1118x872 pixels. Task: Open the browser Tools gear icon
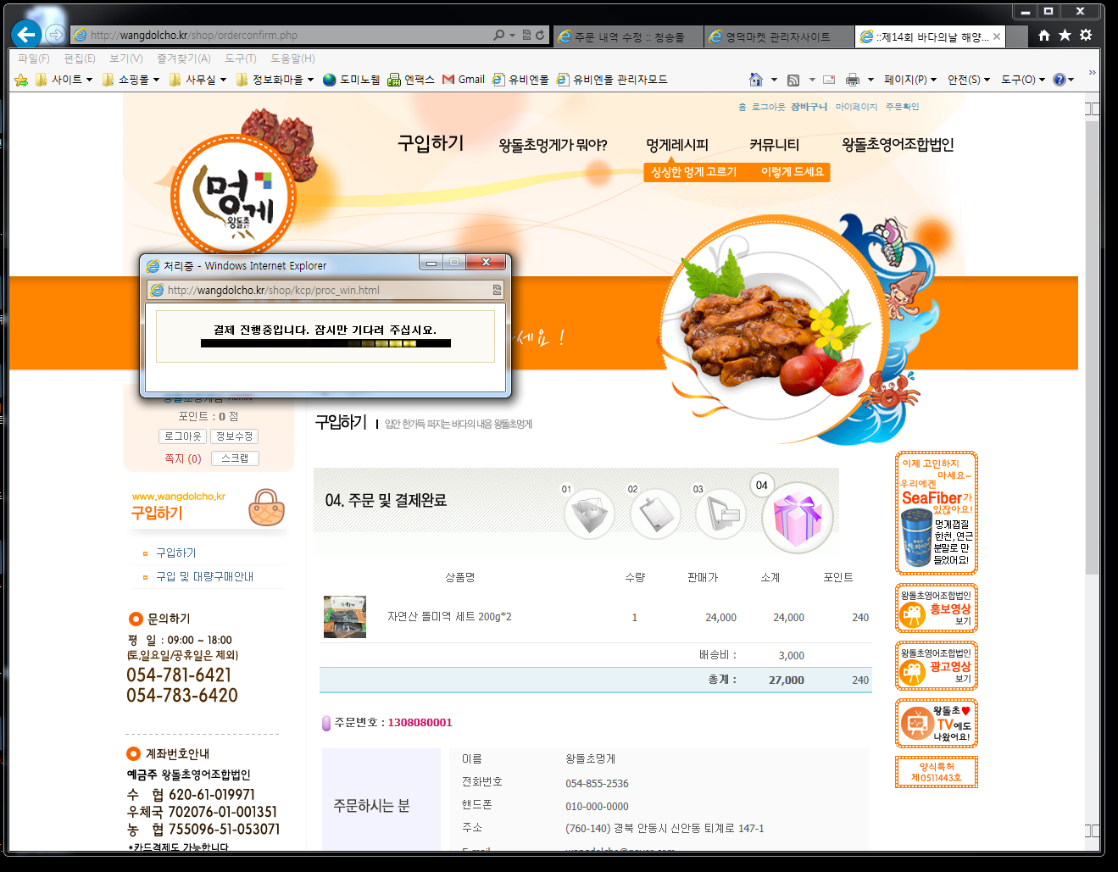1086,35
